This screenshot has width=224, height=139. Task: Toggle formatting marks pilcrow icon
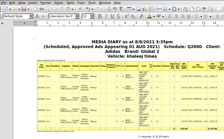click(121, 9)
